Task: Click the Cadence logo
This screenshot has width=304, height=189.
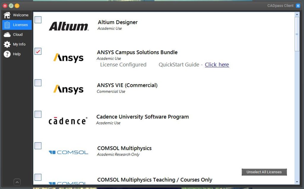Action: [68, 121]
